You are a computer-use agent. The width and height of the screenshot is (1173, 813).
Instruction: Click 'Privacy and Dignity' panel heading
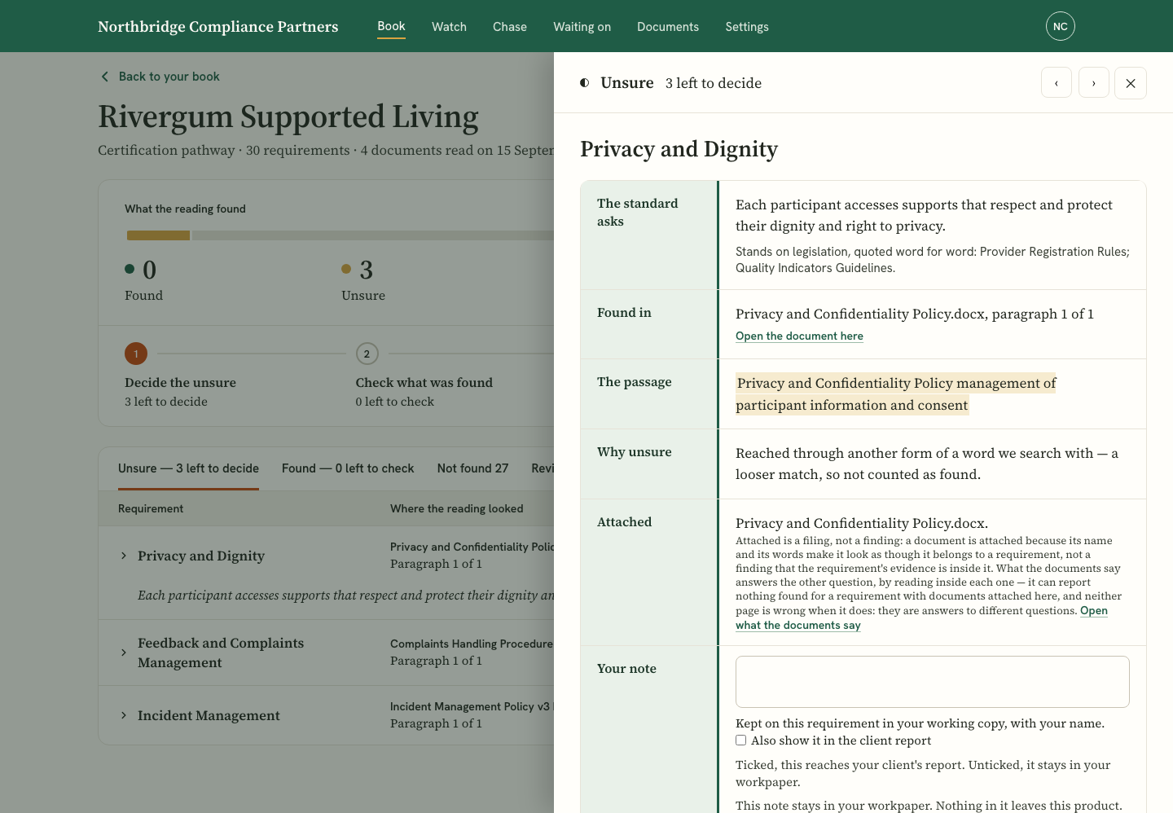click(679, 149)
